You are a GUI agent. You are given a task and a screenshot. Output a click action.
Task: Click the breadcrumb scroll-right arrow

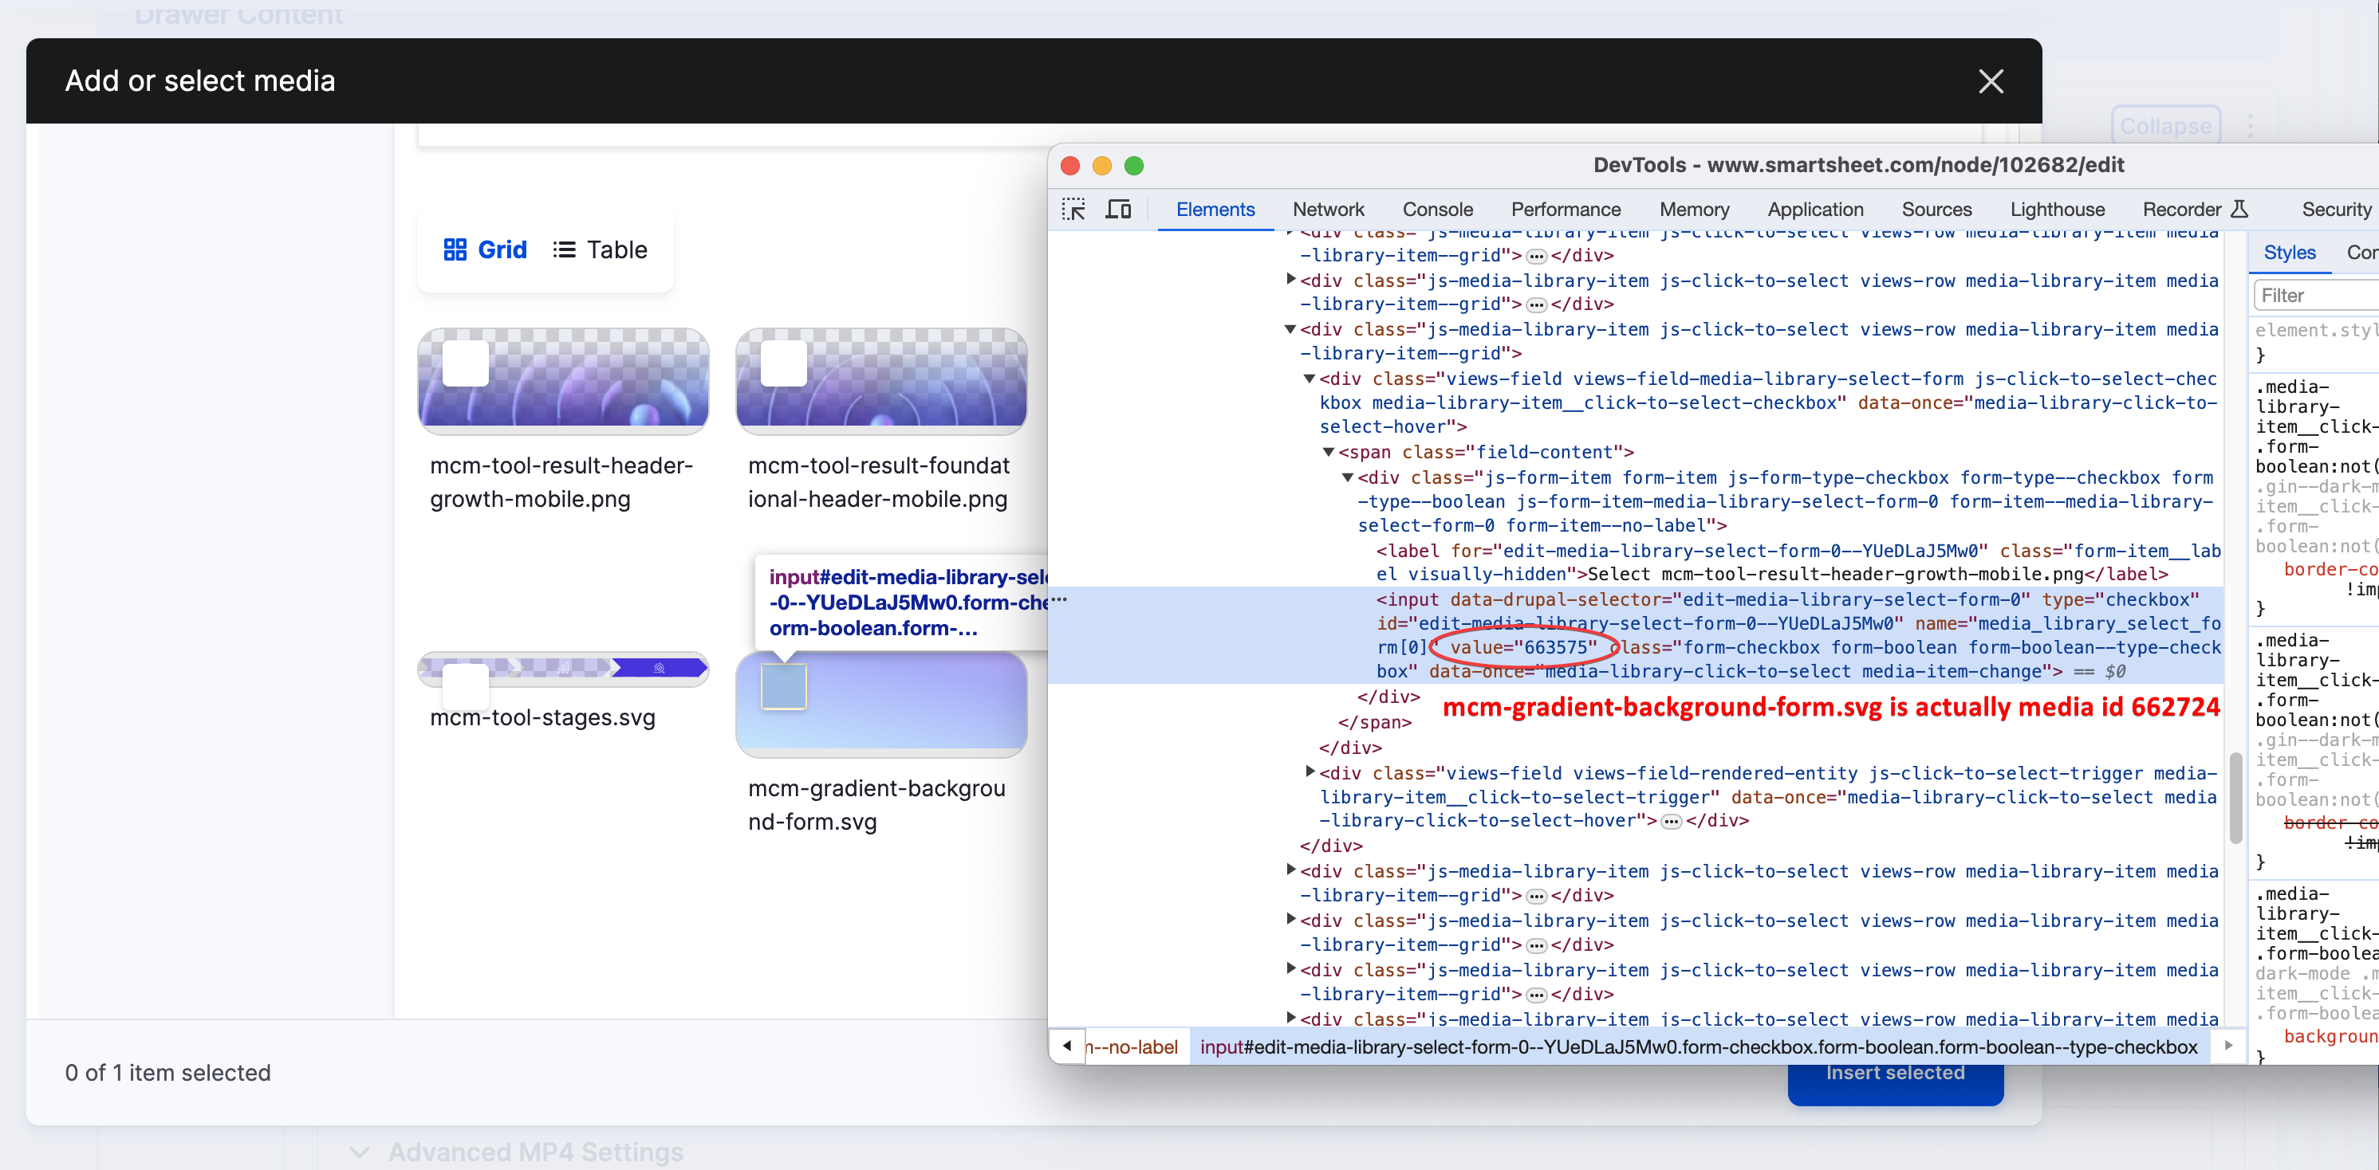tap(2228, 1046)
